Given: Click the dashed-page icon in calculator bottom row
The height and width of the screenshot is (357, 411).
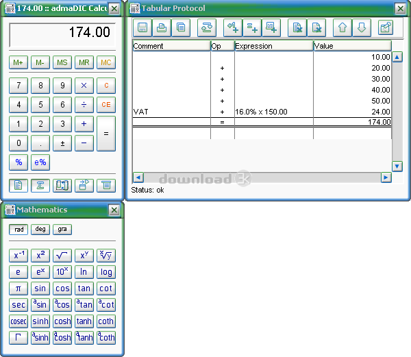Looking at the screenshot, I should 62,186.
